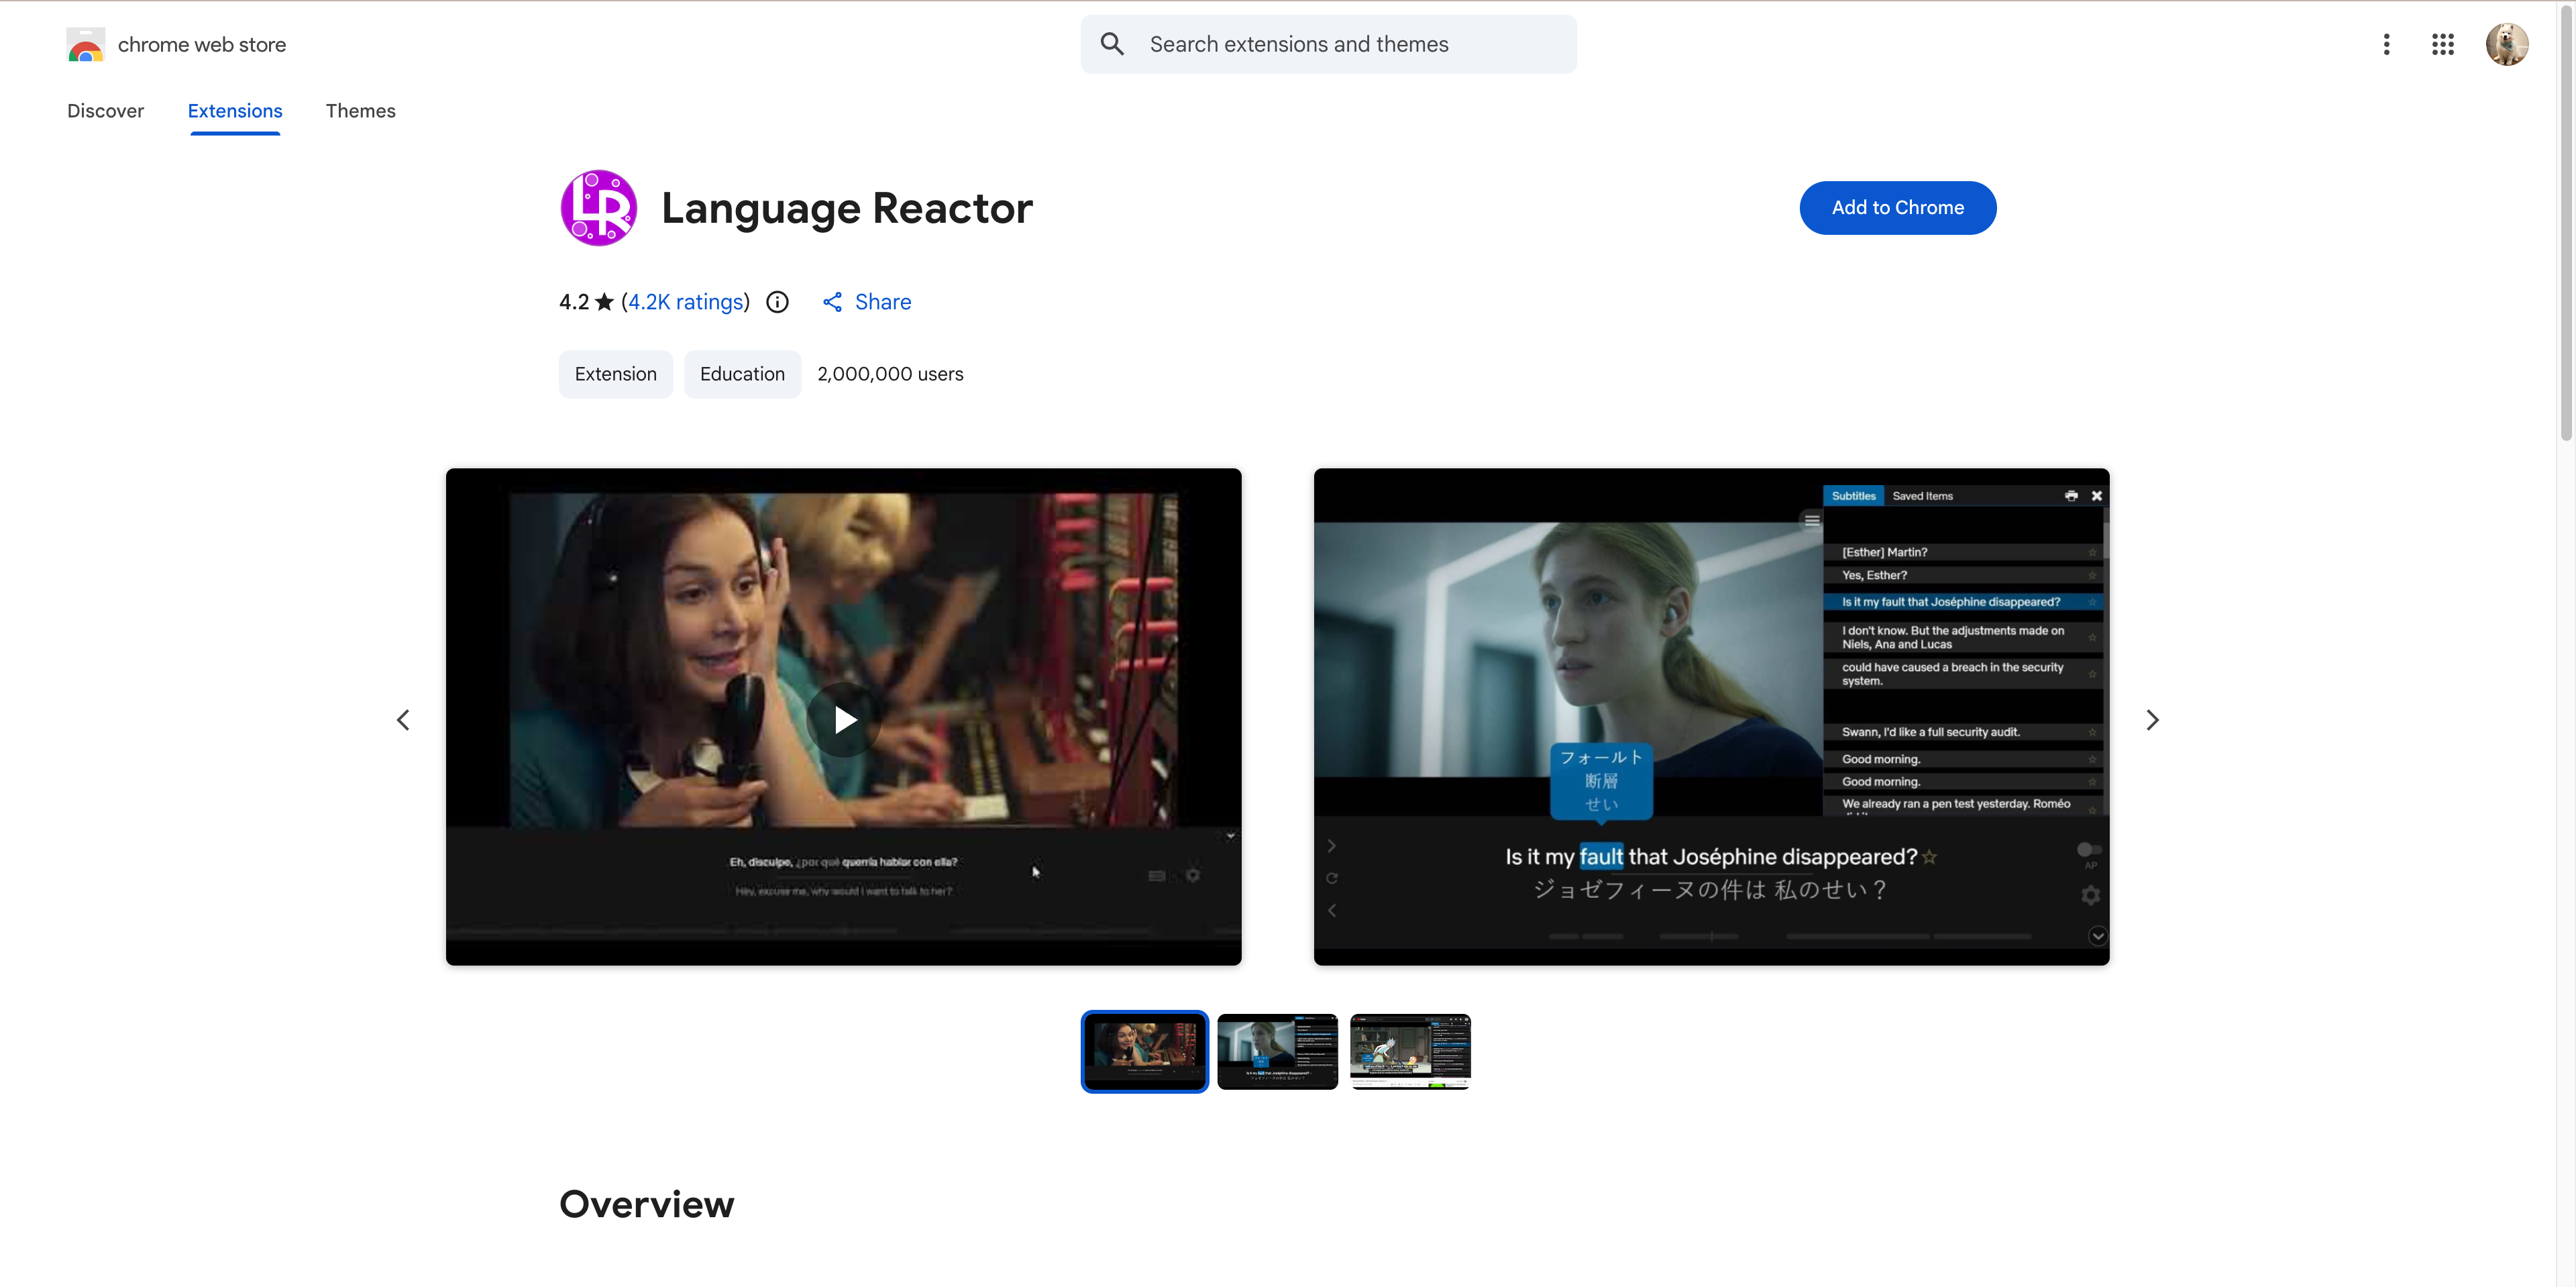Click the Add to Chrome button

pos(1897,207)
